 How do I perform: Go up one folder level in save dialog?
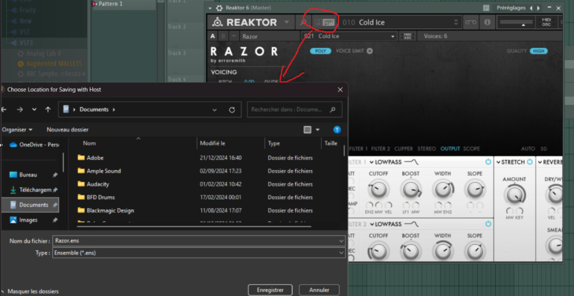pos(48,110)
